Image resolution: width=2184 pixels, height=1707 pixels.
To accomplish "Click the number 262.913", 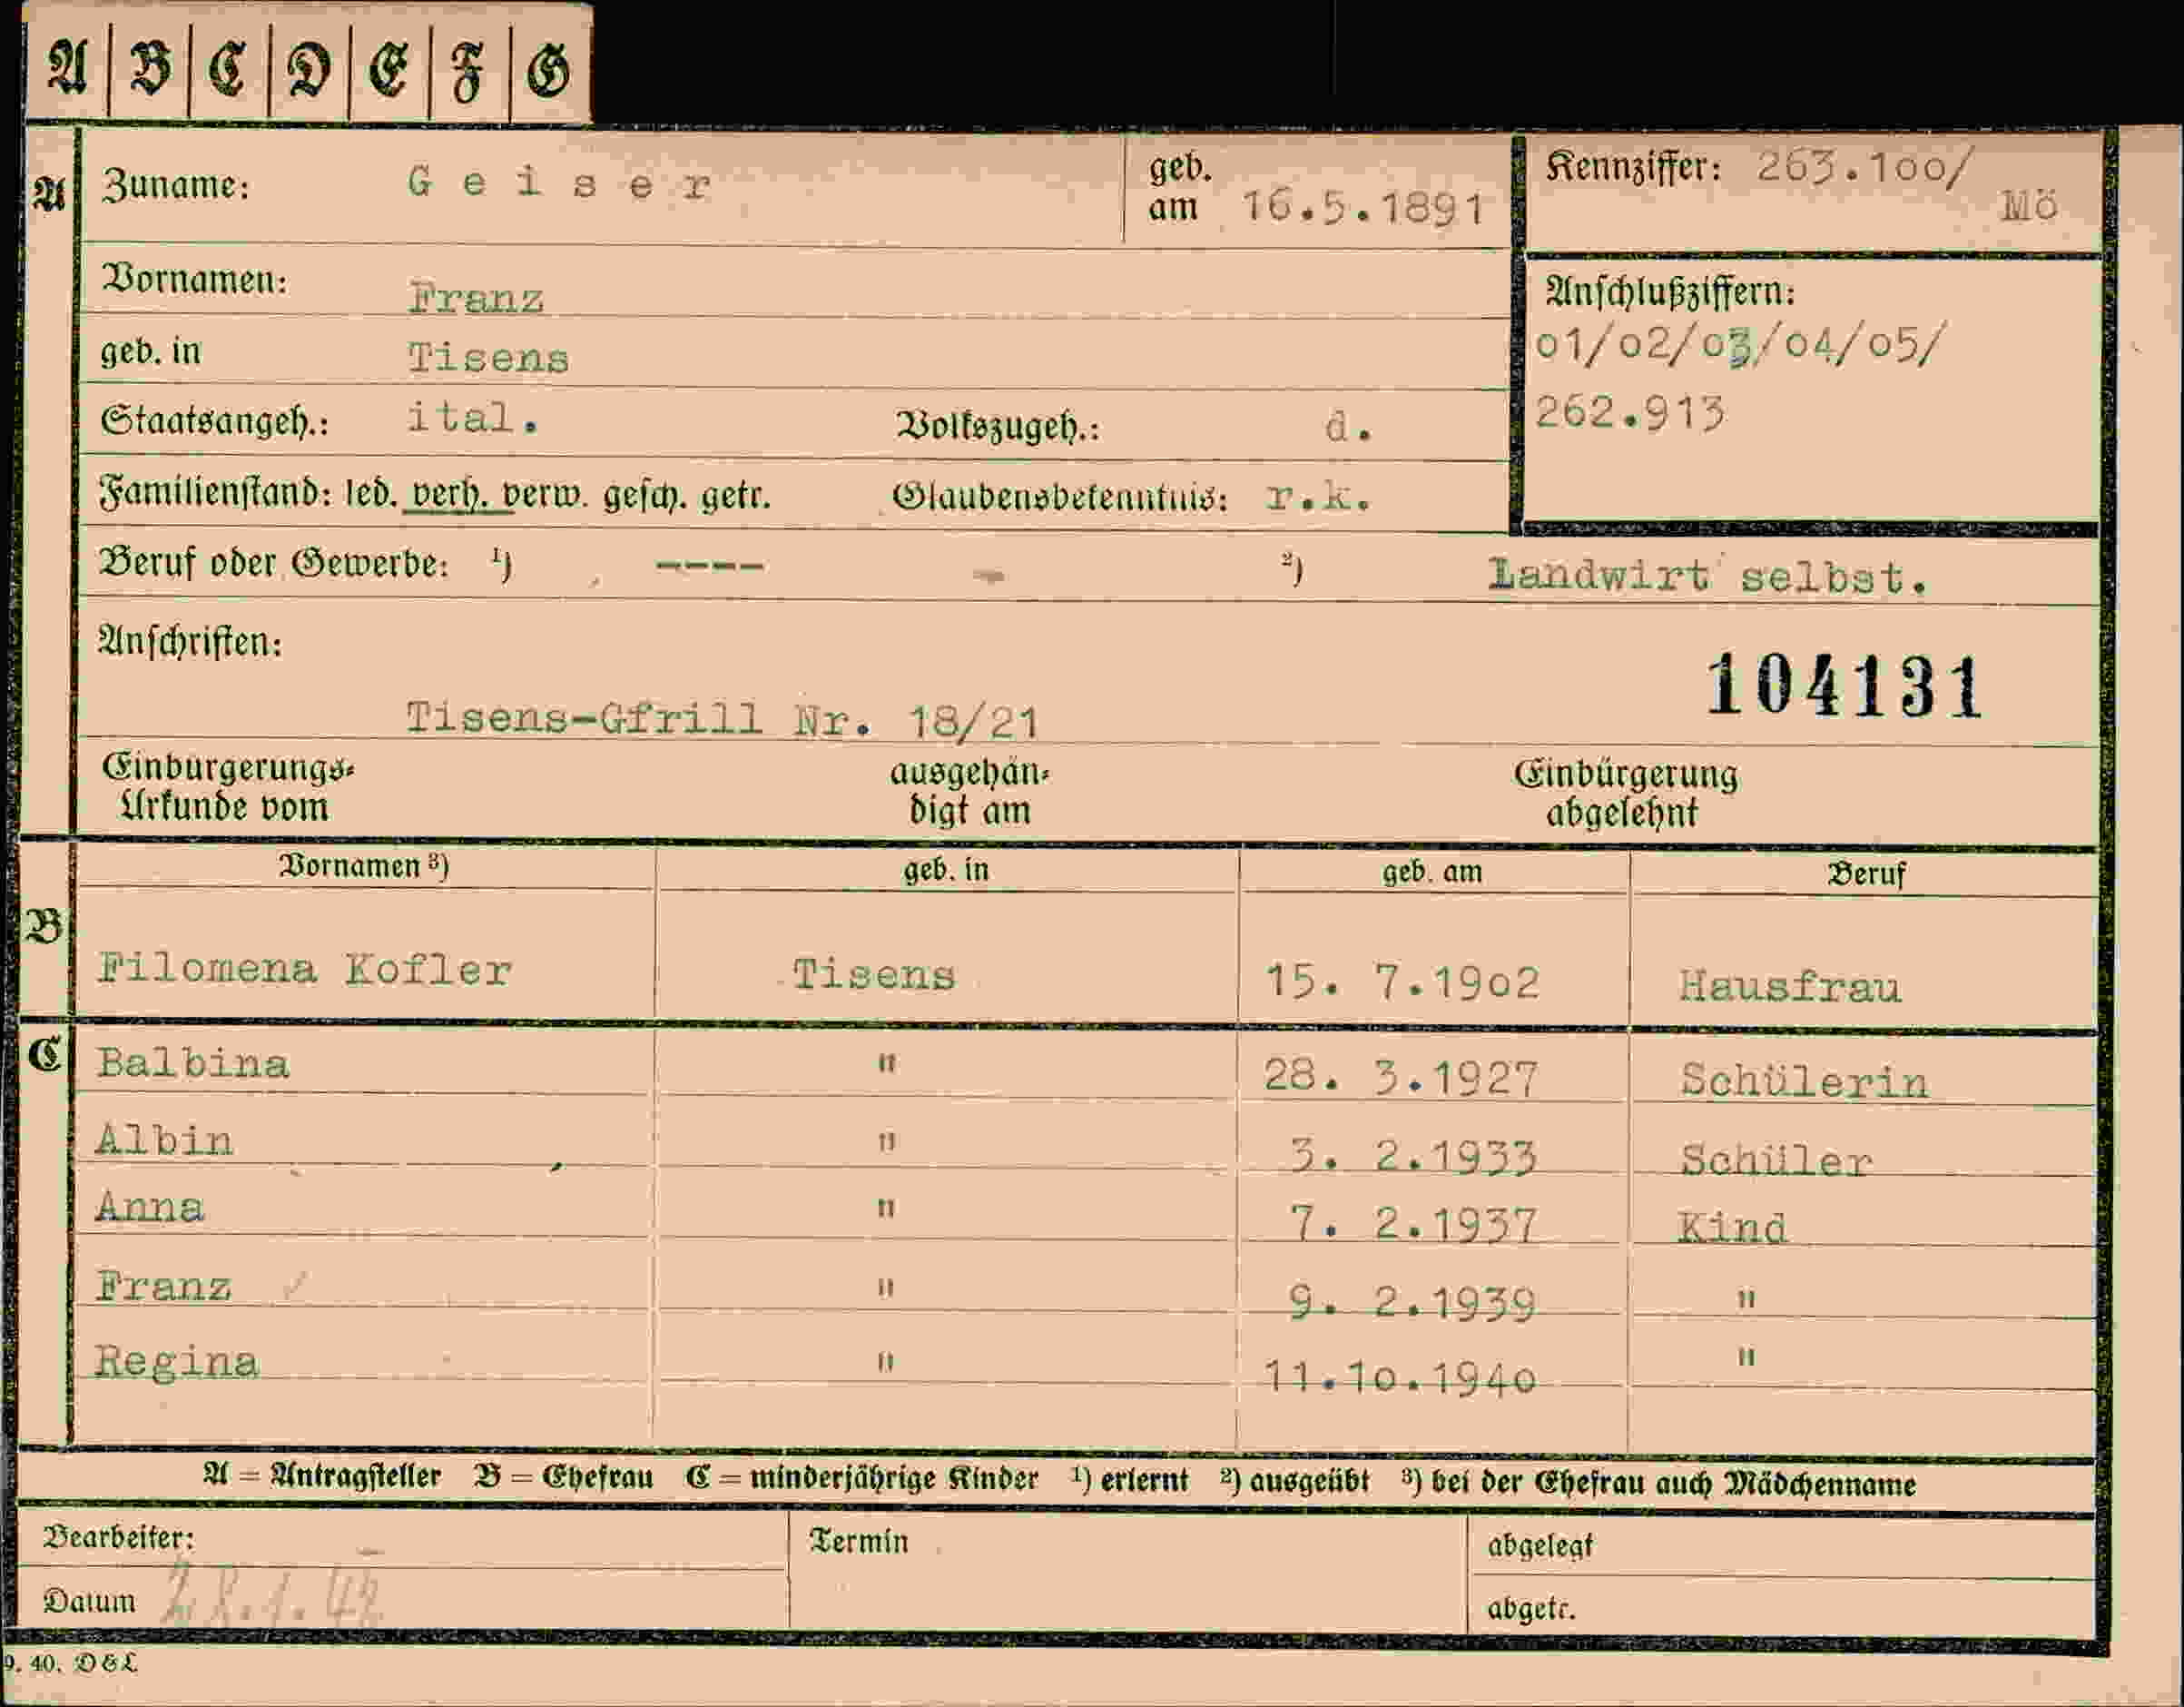I will tap(1630, 412).
